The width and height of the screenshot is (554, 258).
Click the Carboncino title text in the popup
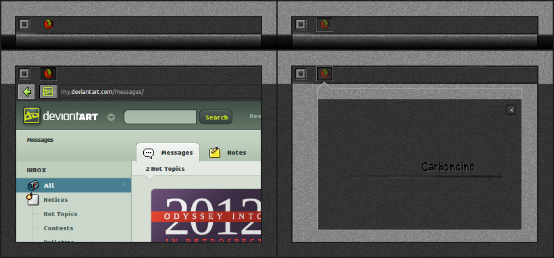point(448,166)
